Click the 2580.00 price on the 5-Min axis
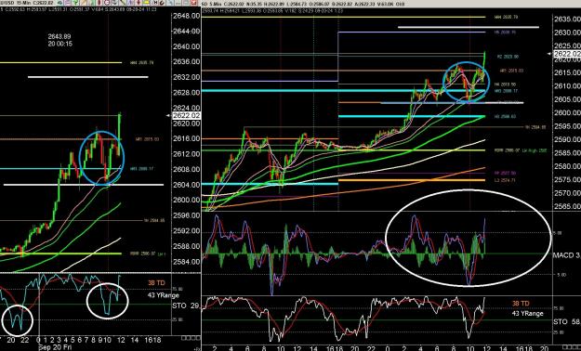Image resolution: width=581 pixels, height=351 pixels. click(x=567, y=166)
